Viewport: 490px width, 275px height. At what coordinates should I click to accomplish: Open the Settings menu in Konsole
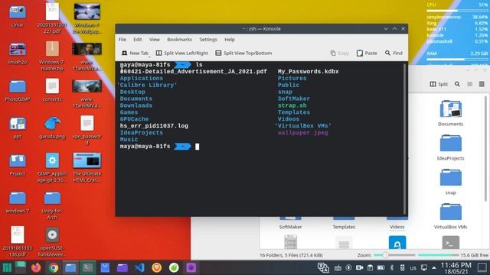point(208,40)
